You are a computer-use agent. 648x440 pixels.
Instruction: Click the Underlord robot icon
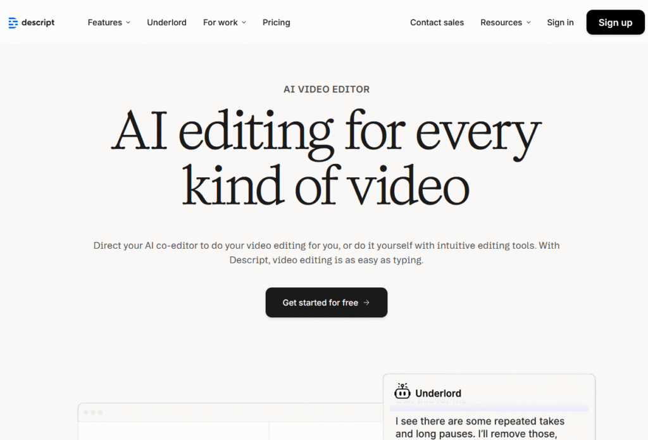[x=402, y=391]
